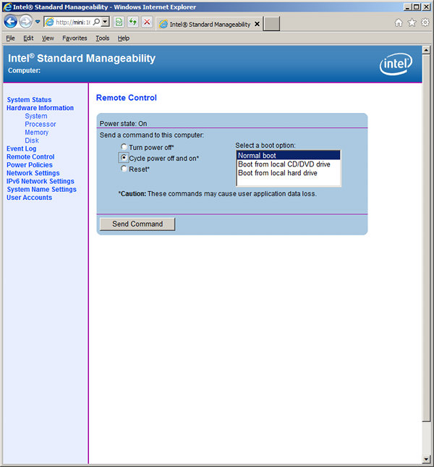Choose Normal boot in boot options
Viewport: 434px width, 467px height.
click(288, 156)
